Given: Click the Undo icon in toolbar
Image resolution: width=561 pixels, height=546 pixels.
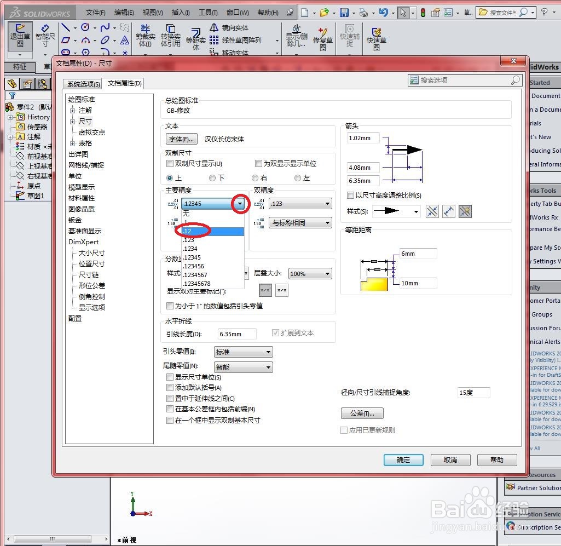Looking at the screenshot, I should coord(383,13).
